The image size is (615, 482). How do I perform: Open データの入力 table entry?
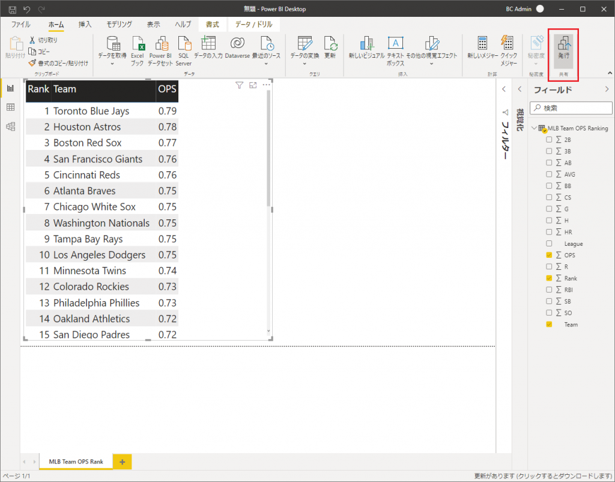208,47
